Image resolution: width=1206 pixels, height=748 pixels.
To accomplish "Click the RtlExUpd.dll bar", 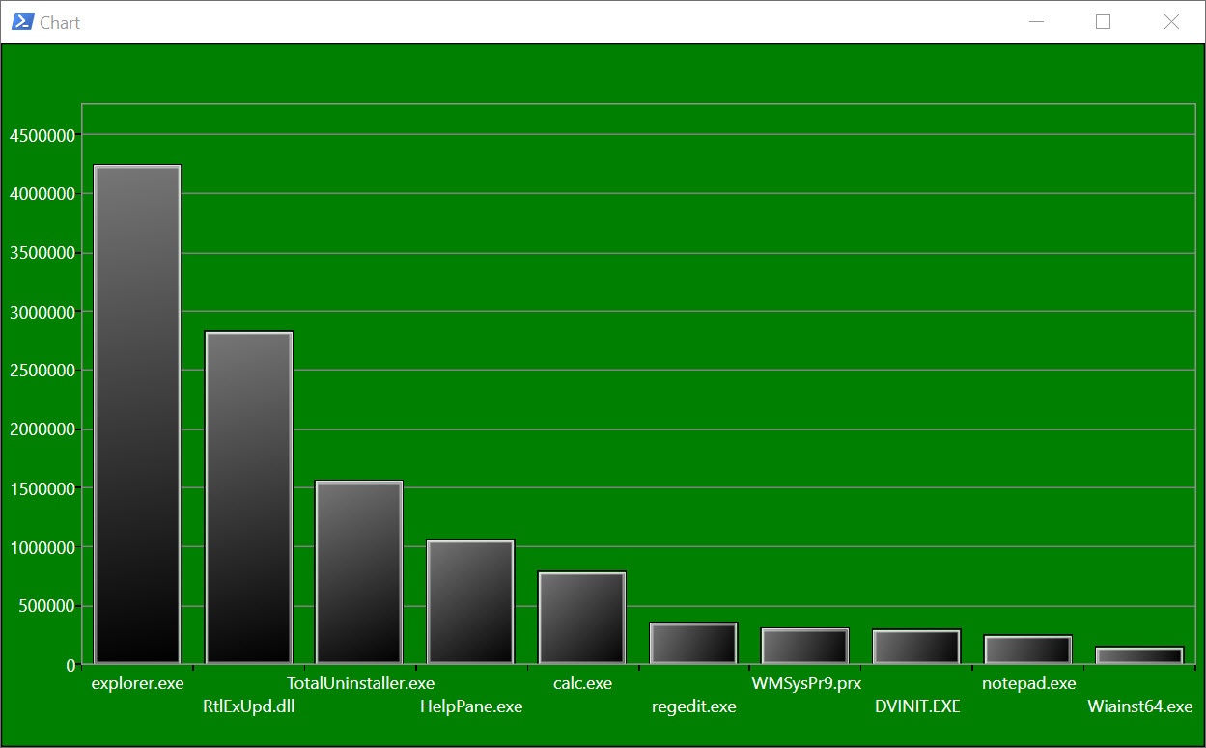I will 249,497.
